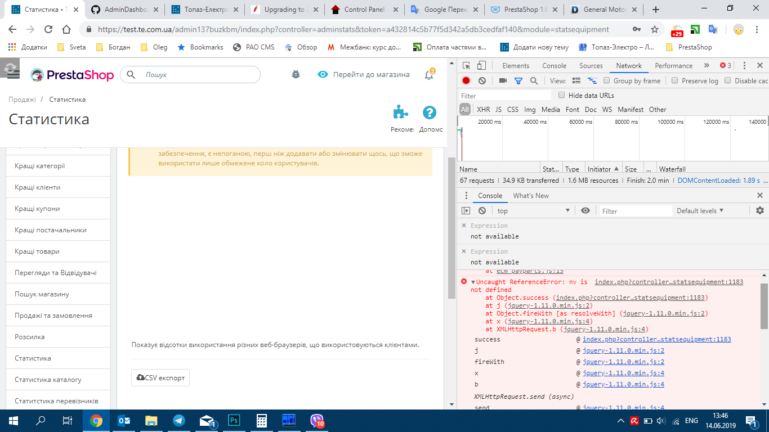Screen dimensions: 769x432
Task: Use large request rows view icon
Action: pyautogui.click(x=576, y=81)
